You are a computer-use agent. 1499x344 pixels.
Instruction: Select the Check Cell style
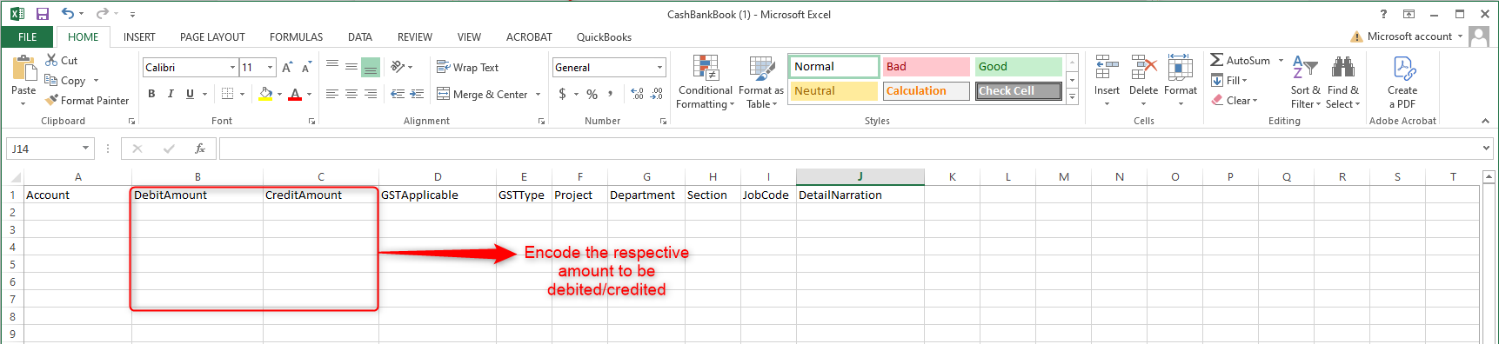click(x=1018, y=91)
